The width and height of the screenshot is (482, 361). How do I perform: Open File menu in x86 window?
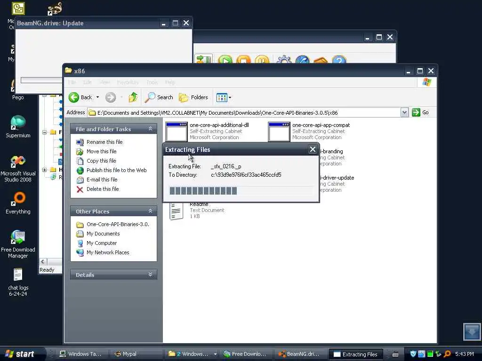[72, 82]
